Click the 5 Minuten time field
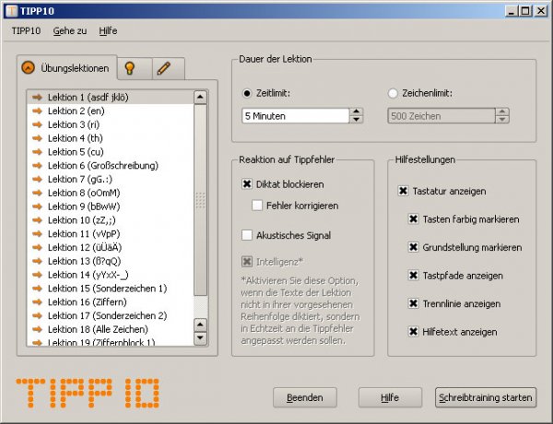The height and width of the screenshot is (424, 553). click(294, 116)
